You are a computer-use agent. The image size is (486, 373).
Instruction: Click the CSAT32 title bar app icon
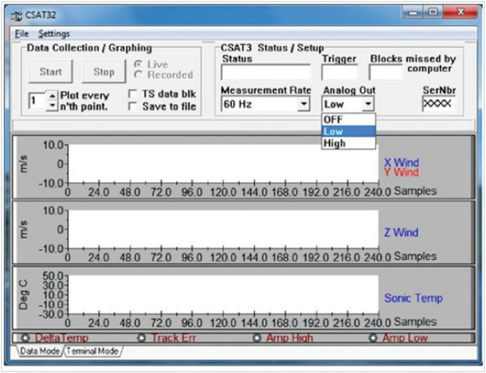[x=16, y=15]
